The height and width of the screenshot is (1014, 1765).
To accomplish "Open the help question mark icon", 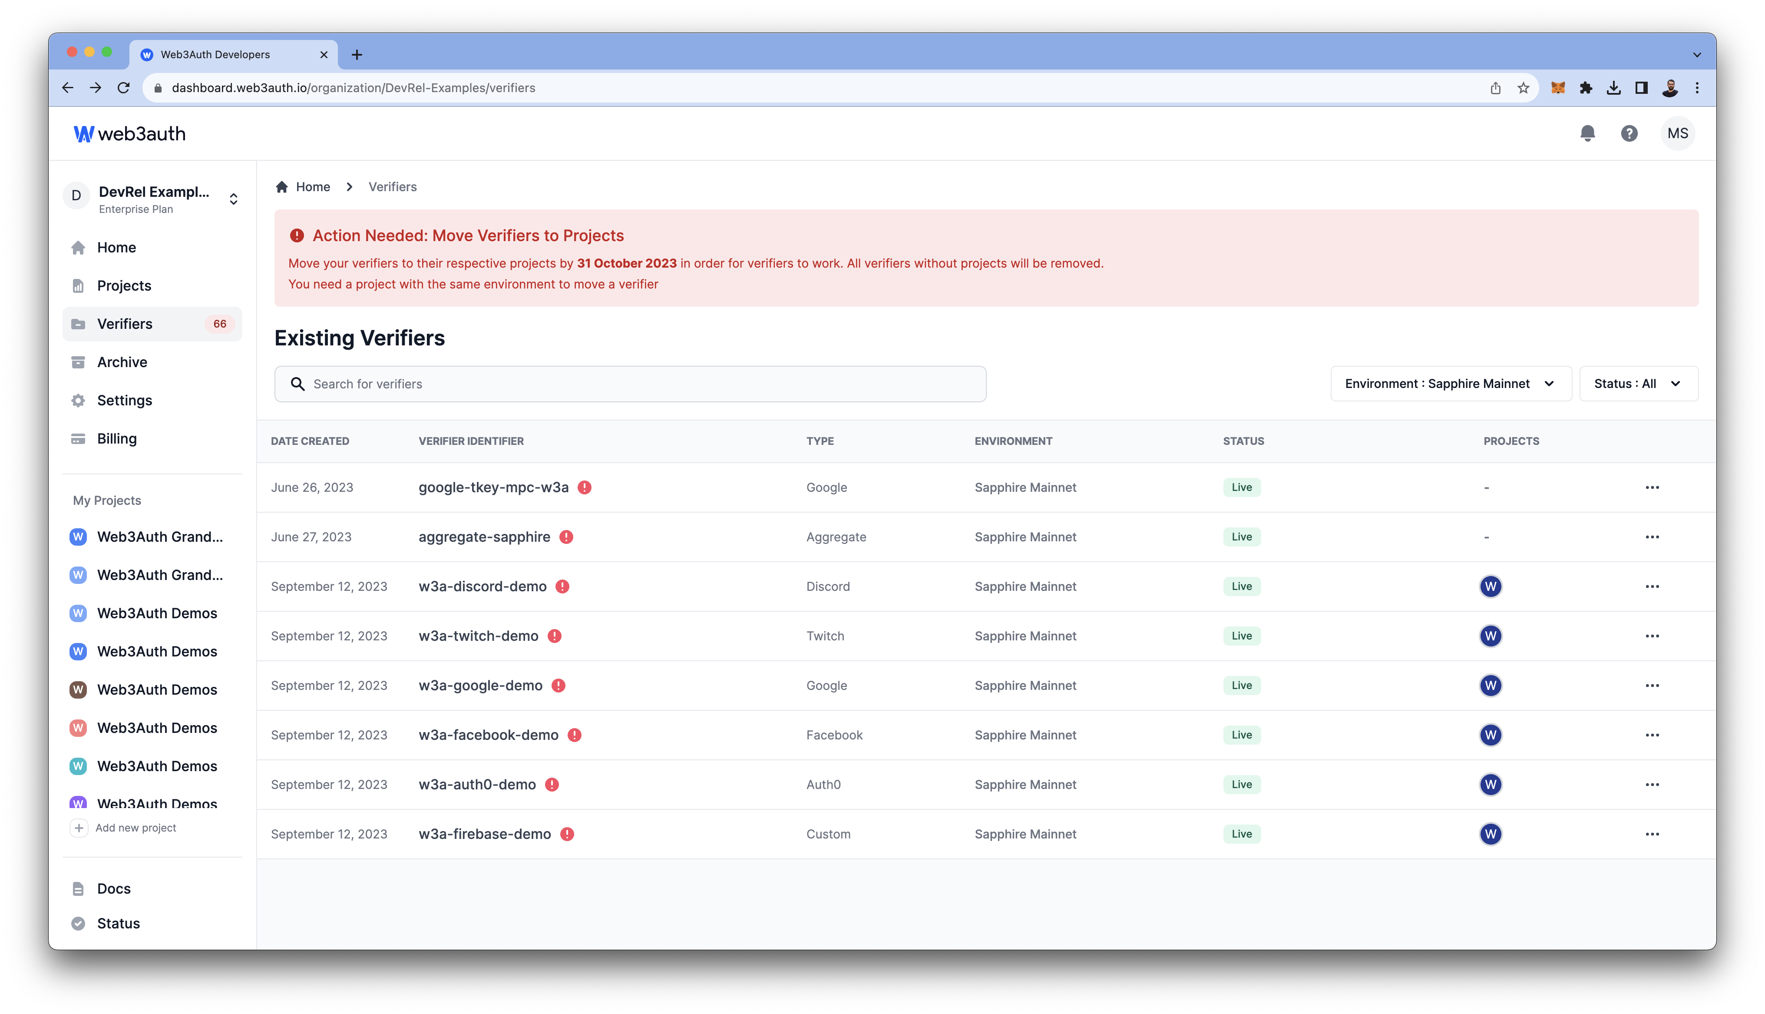I will 1629,133.
